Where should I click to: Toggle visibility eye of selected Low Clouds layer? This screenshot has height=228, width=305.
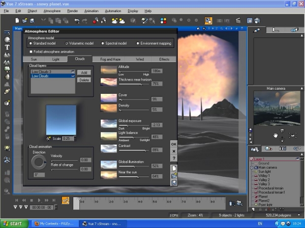tap(73, 76)
